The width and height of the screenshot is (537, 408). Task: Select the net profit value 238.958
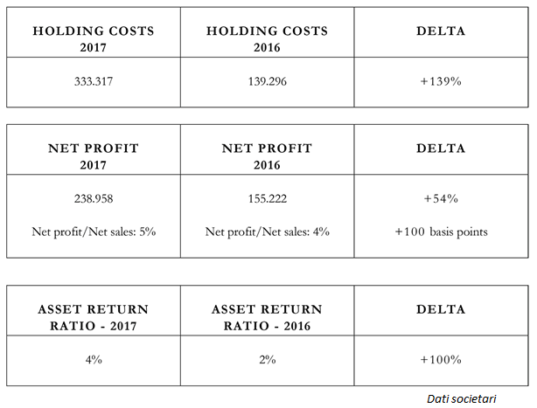click(x=93, y=198)
